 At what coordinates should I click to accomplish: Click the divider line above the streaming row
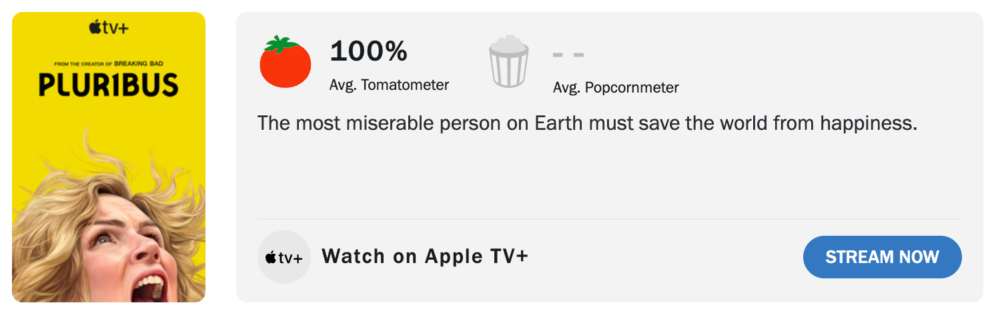pyautogui.click(x=609, y=218)
